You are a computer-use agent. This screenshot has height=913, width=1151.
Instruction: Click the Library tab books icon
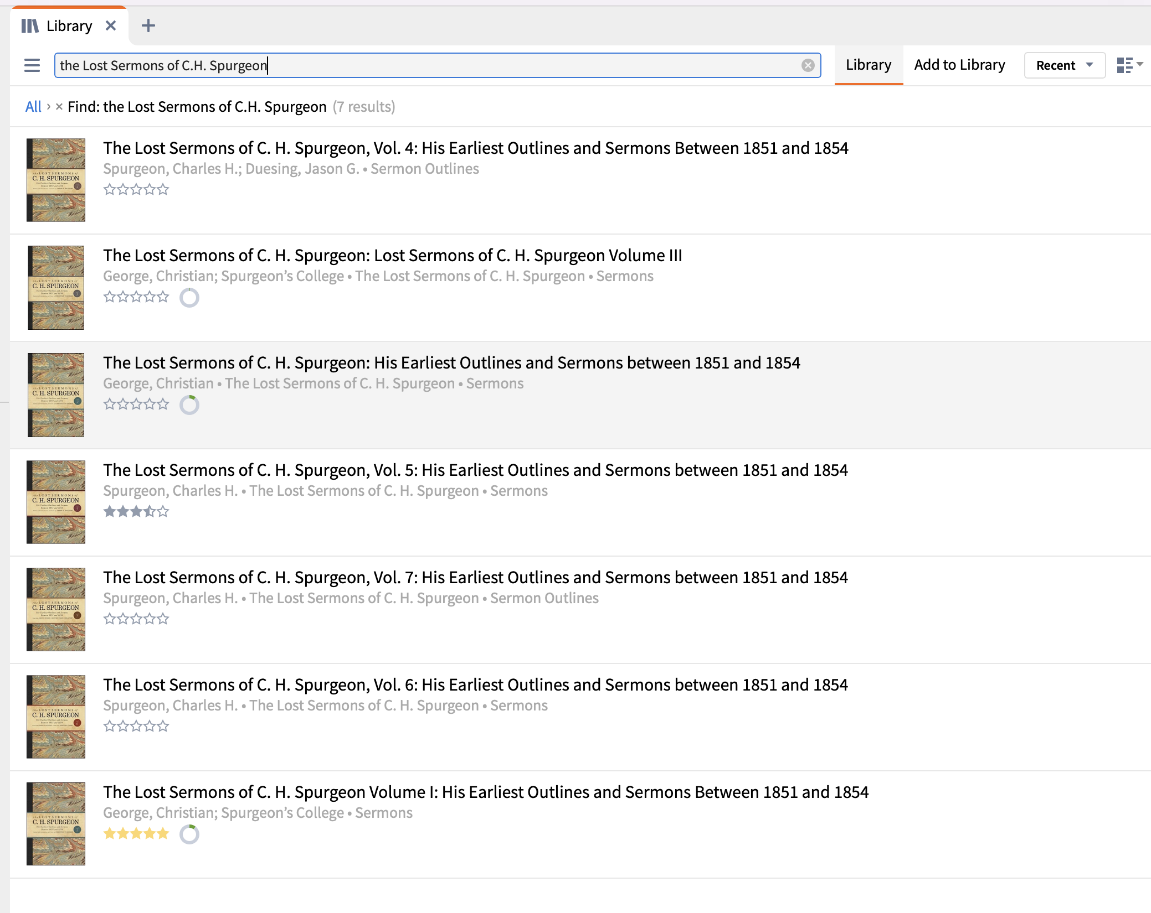(30, 26)
